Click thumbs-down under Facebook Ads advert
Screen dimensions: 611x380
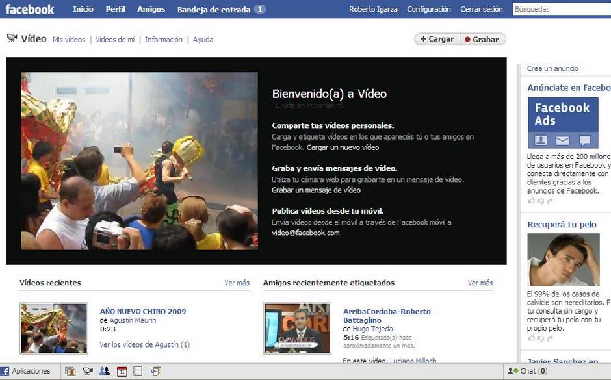click(x=540, y=201)
